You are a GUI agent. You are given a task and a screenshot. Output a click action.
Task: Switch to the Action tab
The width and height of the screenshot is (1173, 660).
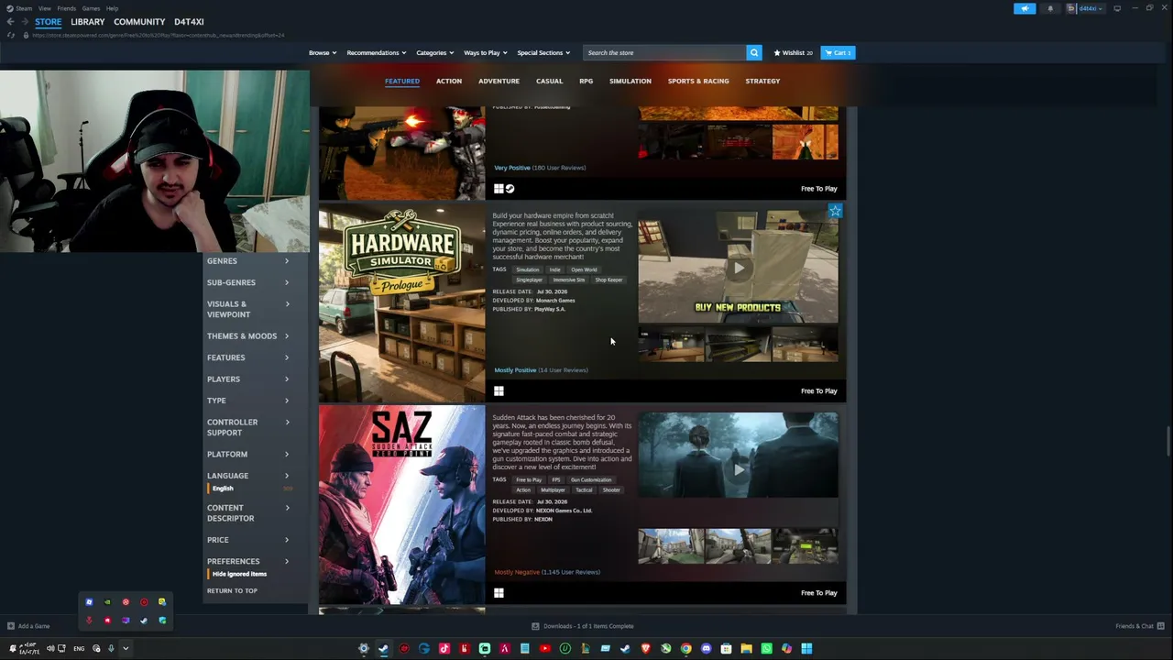[x=449, y=81]
